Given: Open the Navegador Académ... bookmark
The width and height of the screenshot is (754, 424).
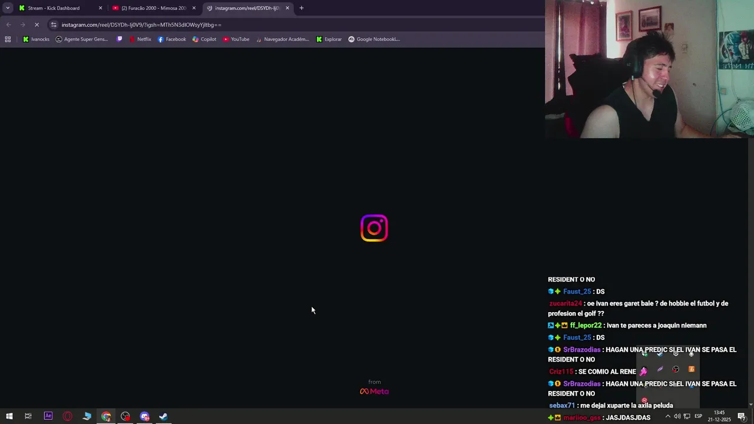Looking at the screenshot, I should pyautogui.click(x=282, y=39).
